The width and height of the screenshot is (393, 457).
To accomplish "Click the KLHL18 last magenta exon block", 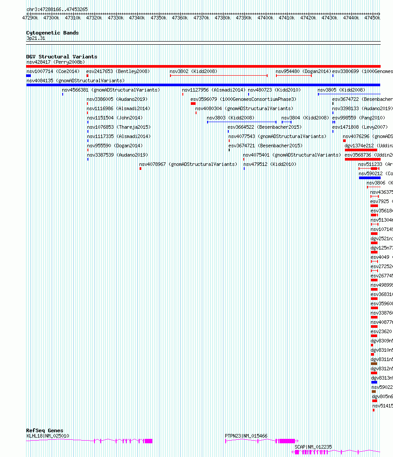I will coord(149,441).
